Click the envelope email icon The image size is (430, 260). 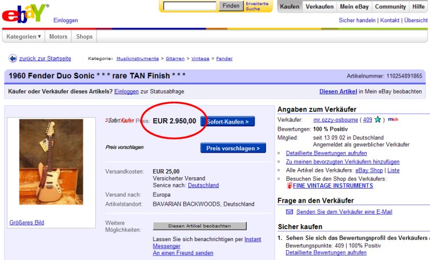coord(290,211)
